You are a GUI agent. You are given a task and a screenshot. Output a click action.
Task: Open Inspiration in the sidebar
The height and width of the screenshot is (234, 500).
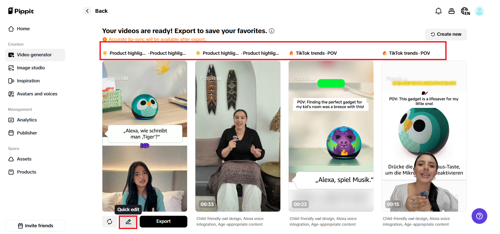point(35,81)
